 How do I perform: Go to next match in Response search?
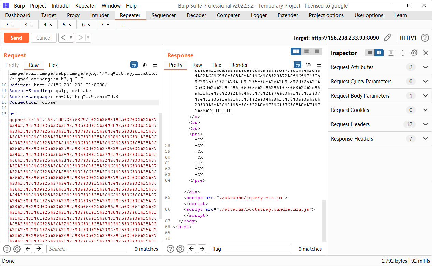[202, 249]
